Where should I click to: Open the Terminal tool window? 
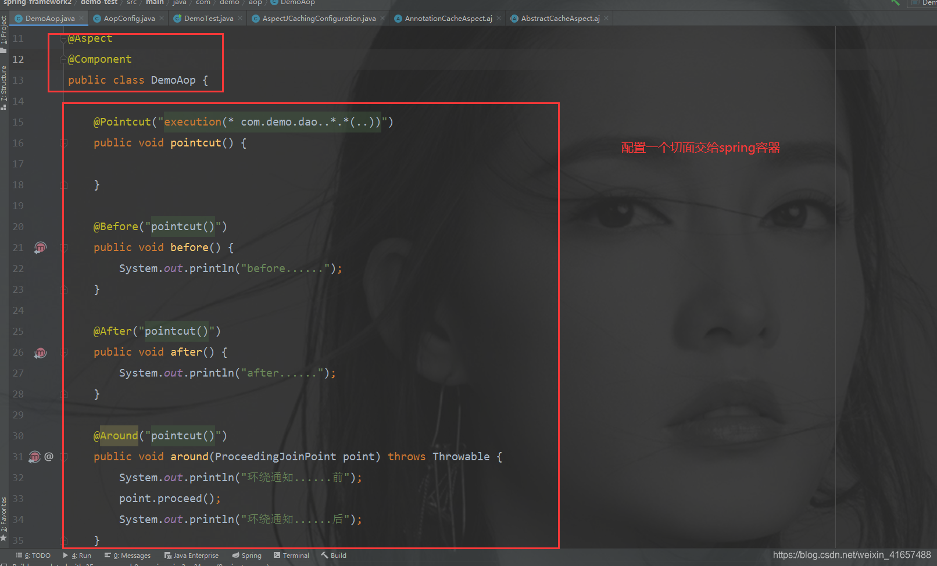[291, 556]
